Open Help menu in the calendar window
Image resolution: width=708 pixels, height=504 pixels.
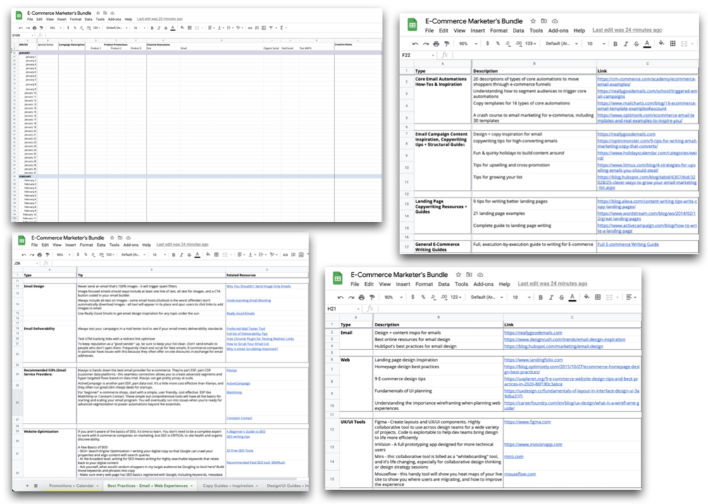point(128,20)
